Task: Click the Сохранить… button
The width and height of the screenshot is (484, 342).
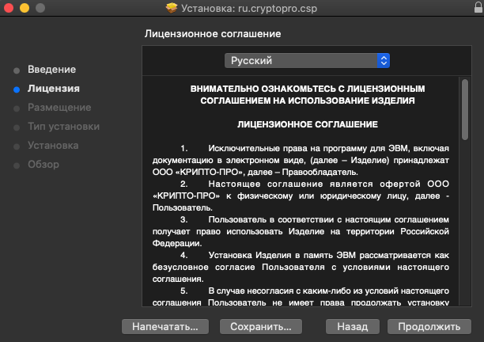Action: pyautogui.click(x=261, y=326)
